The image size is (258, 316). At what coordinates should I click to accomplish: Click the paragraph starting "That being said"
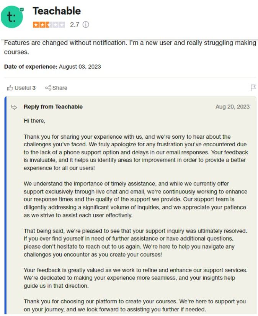pos(135,242)
